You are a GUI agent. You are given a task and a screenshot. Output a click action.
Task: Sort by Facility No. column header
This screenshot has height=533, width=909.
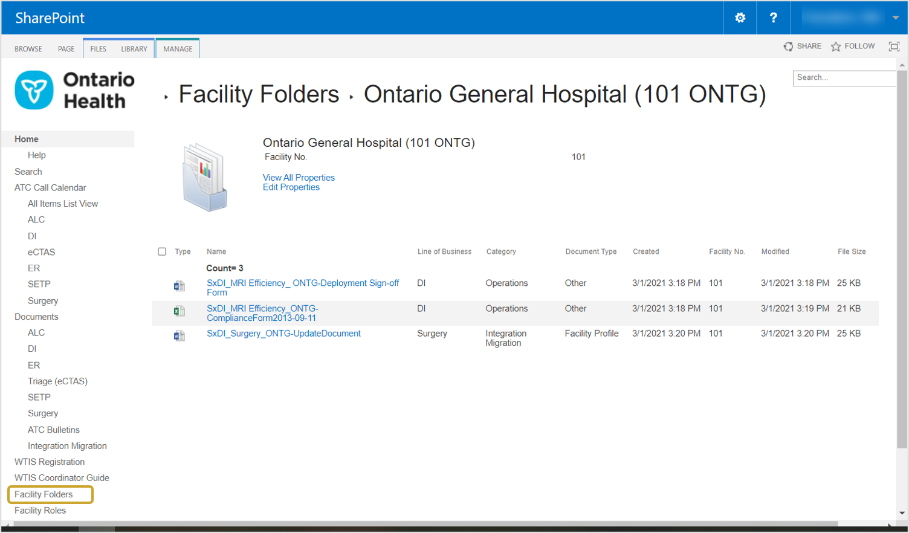tap(727, 251)
